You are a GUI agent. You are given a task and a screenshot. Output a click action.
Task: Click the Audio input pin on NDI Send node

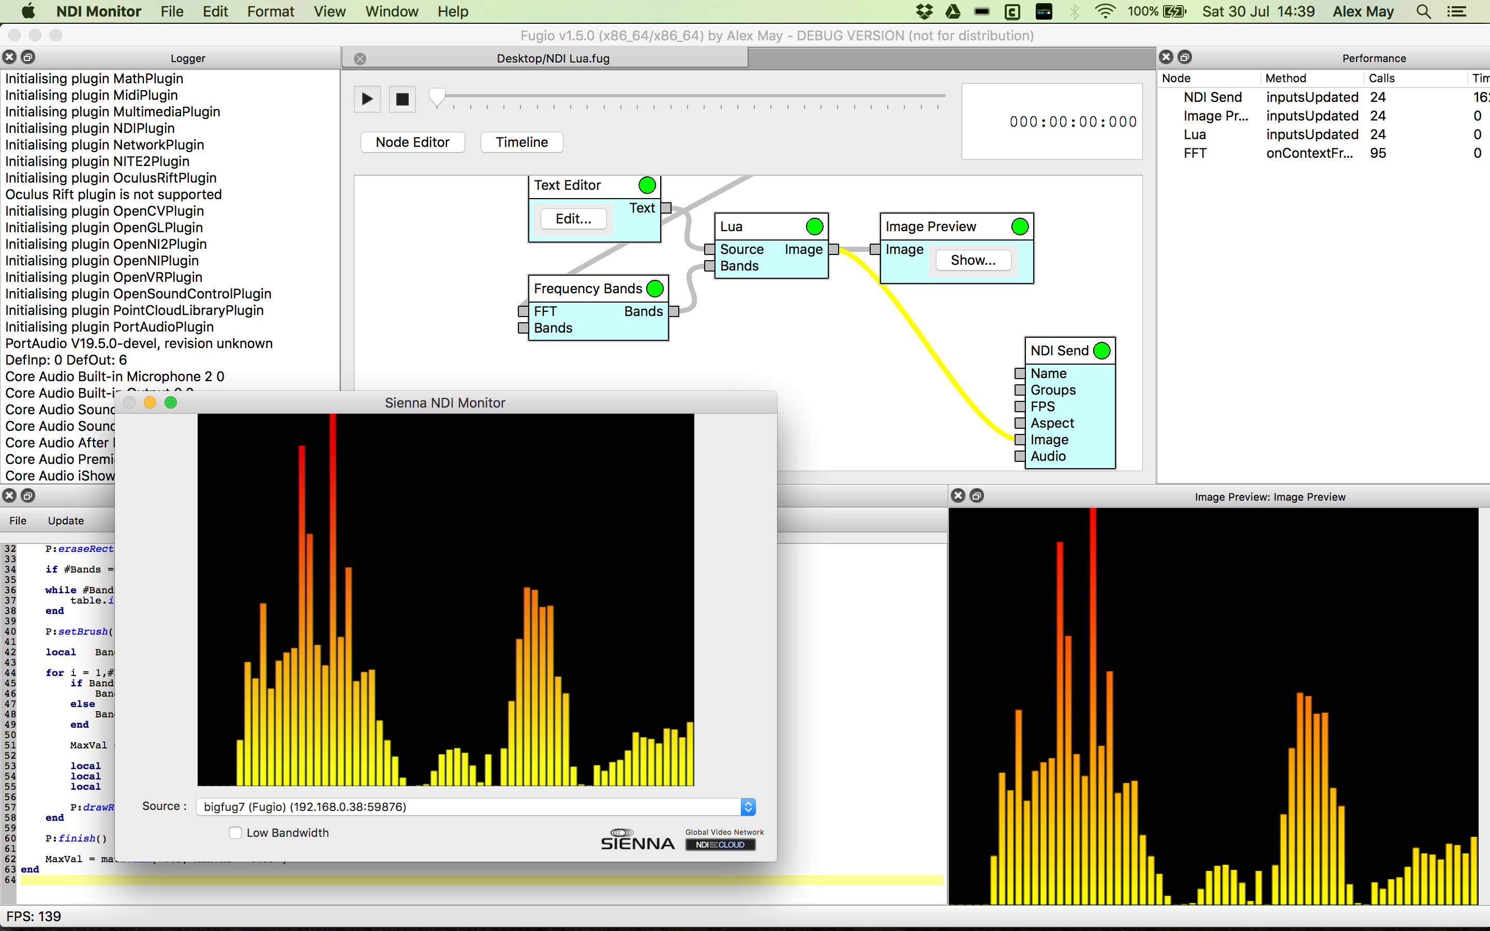(x=1020, y=456)
